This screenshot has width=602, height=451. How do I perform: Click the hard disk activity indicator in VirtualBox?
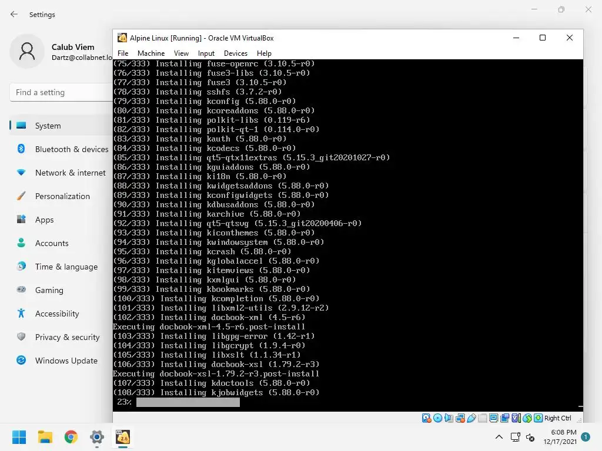tap(426, 418)
